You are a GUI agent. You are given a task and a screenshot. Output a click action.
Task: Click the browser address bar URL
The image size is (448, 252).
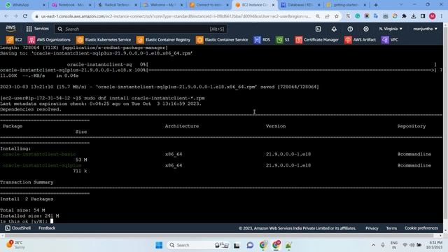point(176,16)
